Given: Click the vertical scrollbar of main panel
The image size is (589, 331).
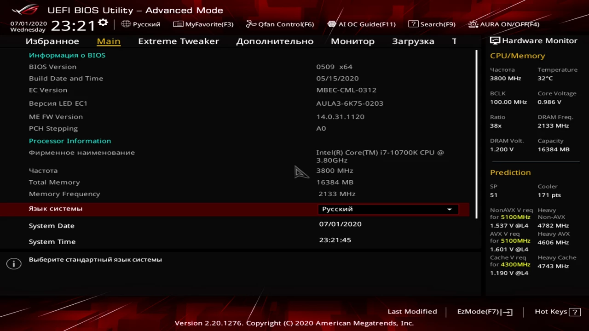Looking at the screenshot, I should [x=476, y=134].
